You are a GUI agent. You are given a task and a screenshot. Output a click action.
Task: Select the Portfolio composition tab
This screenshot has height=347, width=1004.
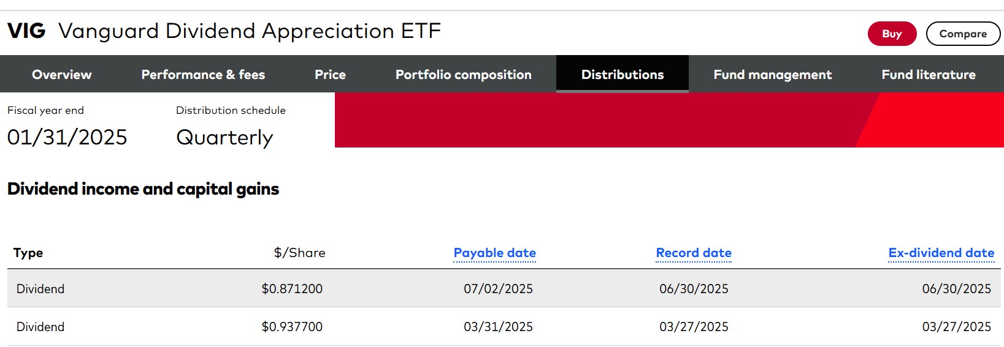pyautogui.click(x=463, y=75)
